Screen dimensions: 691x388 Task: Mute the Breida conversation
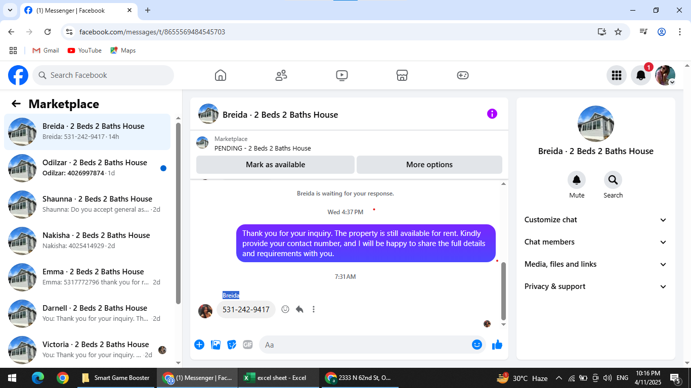577,180
